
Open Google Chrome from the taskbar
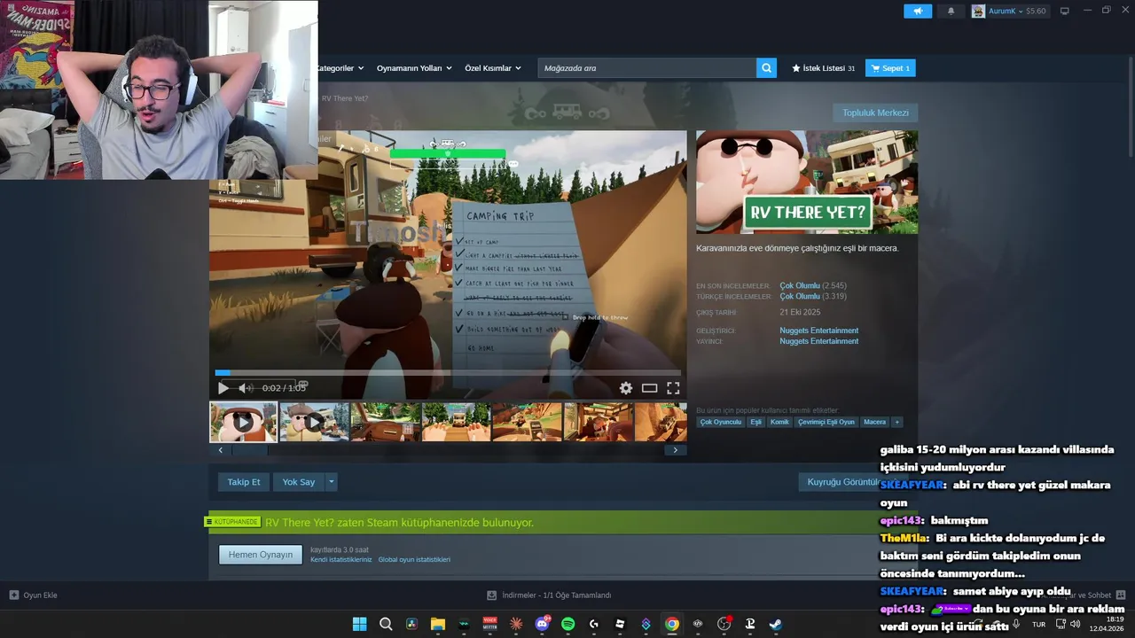pos(672,624)
